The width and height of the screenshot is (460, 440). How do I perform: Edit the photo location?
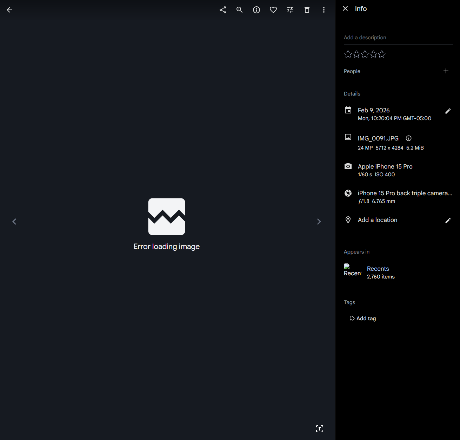point(448,220)
